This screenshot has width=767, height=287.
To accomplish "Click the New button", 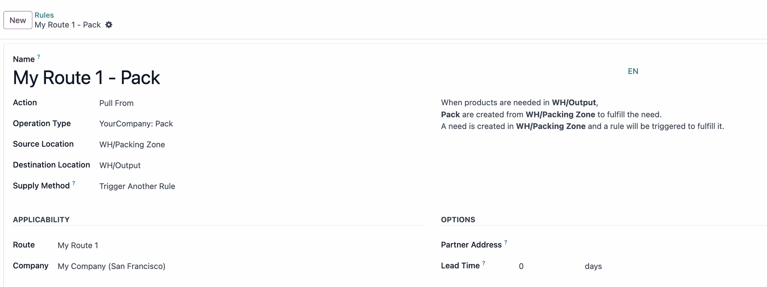I will pyautogui.click(x=18, y=20).
